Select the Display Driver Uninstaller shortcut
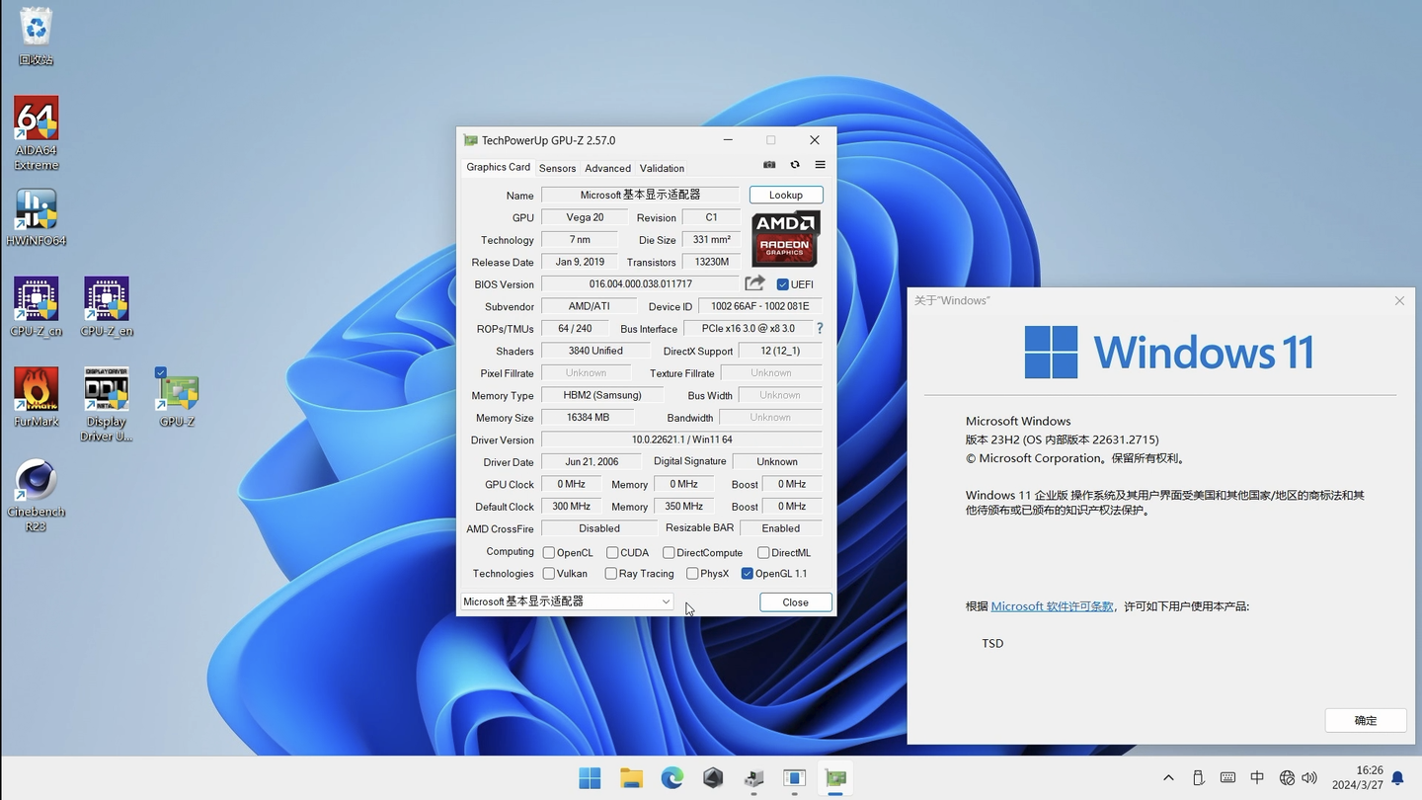The height and width of the screenshot is (800, 1422). pos(107,405)
